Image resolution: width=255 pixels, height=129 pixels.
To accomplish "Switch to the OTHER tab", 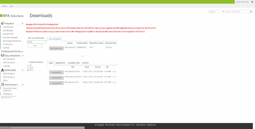I will pyautogui.click(x=85, y=63).
